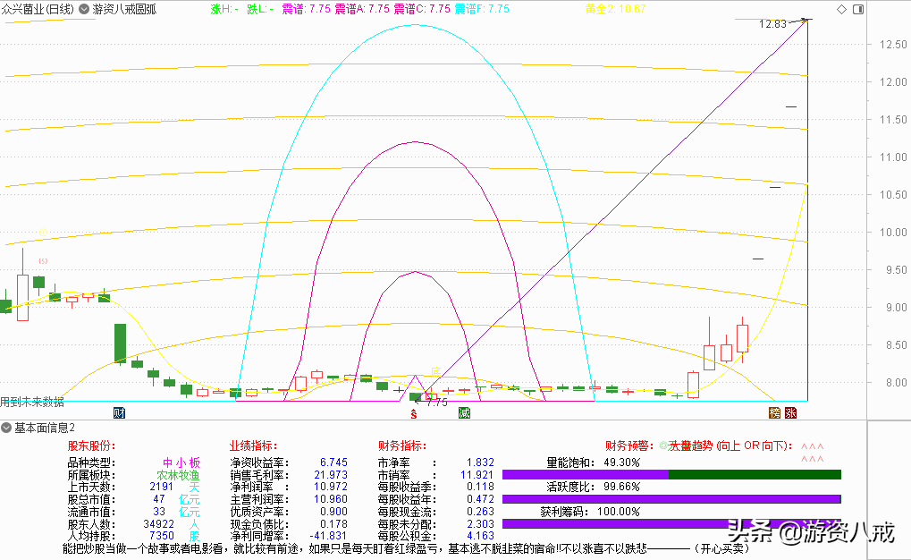911x560 pixels.
Task: Click the 股东股份 section heading
Action: (x=91, y=446)
